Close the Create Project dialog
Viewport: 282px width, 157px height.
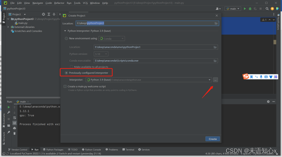point(217,16)
